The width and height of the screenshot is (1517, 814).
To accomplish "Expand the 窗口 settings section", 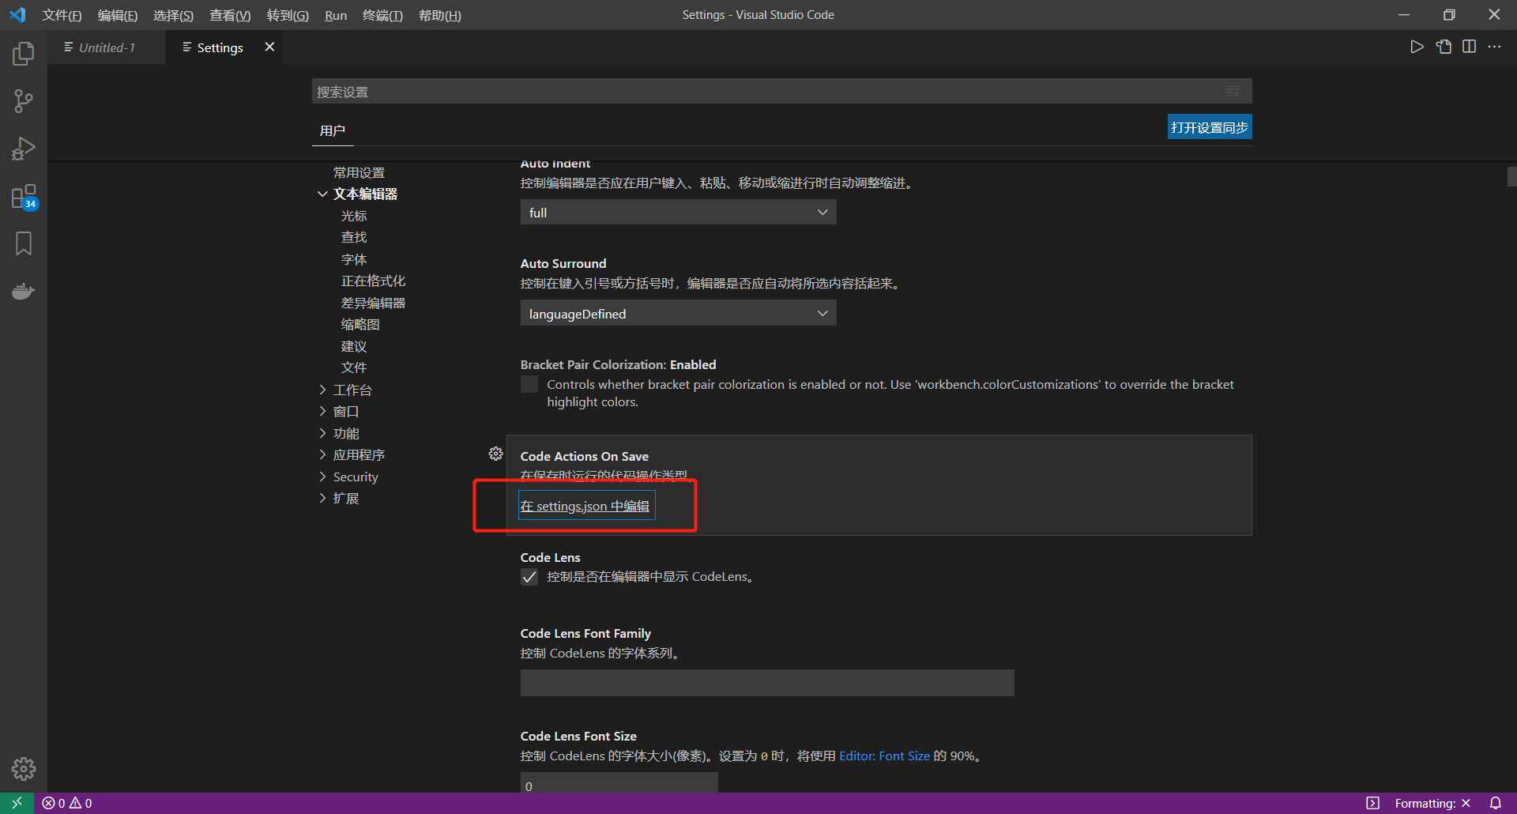I will point(322,411).
